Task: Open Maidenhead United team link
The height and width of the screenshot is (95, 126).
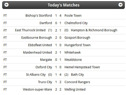Action: click(37, 52)
